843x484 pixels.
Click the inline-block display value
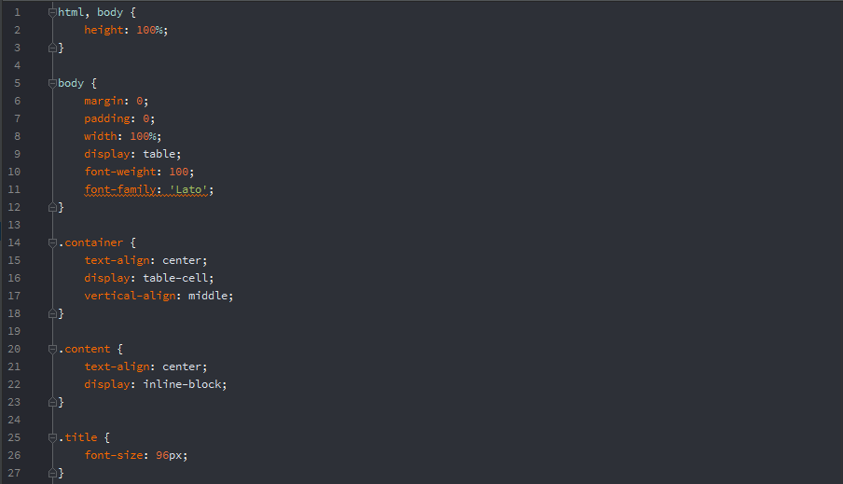pos(185,384)
